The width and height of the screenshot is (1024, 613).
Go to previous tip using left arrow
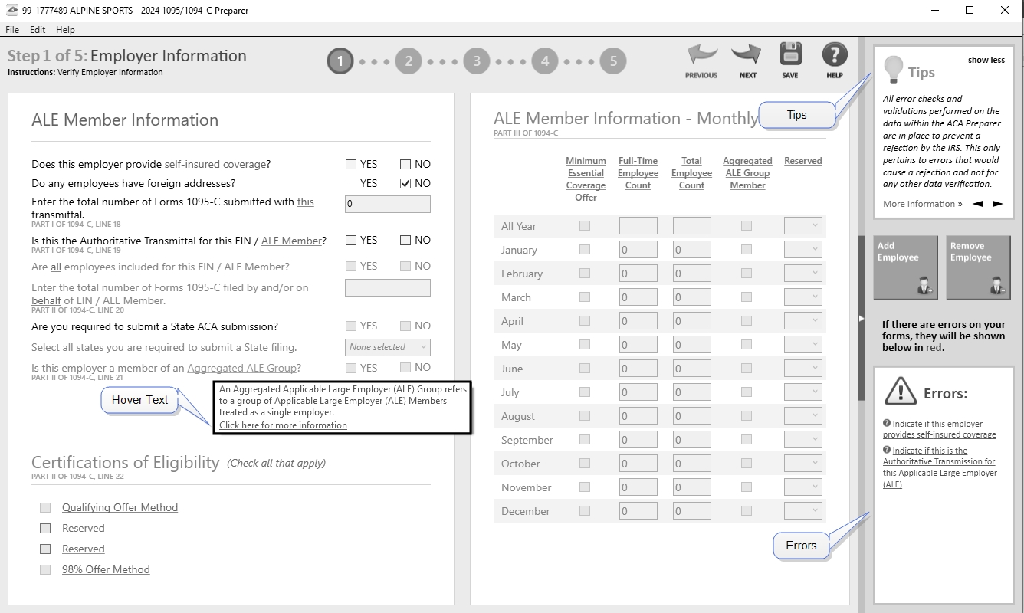[x=978, y=204]
